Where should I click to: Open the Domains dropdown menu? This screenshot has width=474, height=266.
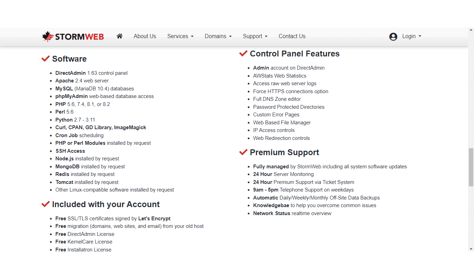tap(218, 36)
